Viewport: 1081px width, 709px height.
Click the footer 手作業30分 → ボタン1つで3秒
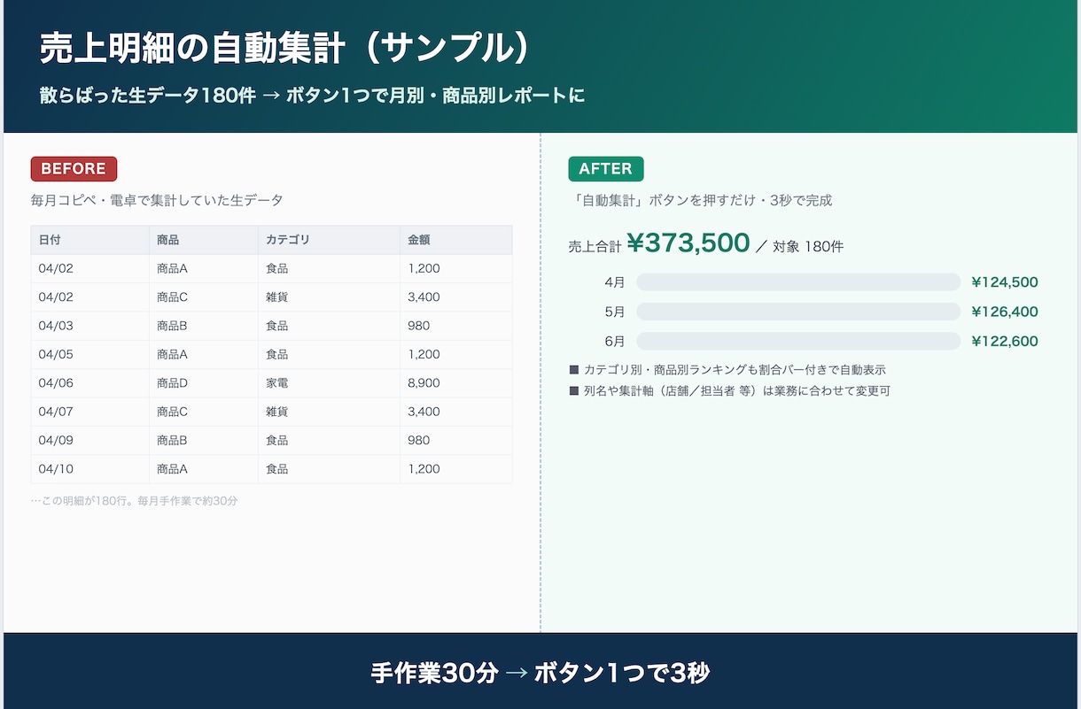coord(540,673)
